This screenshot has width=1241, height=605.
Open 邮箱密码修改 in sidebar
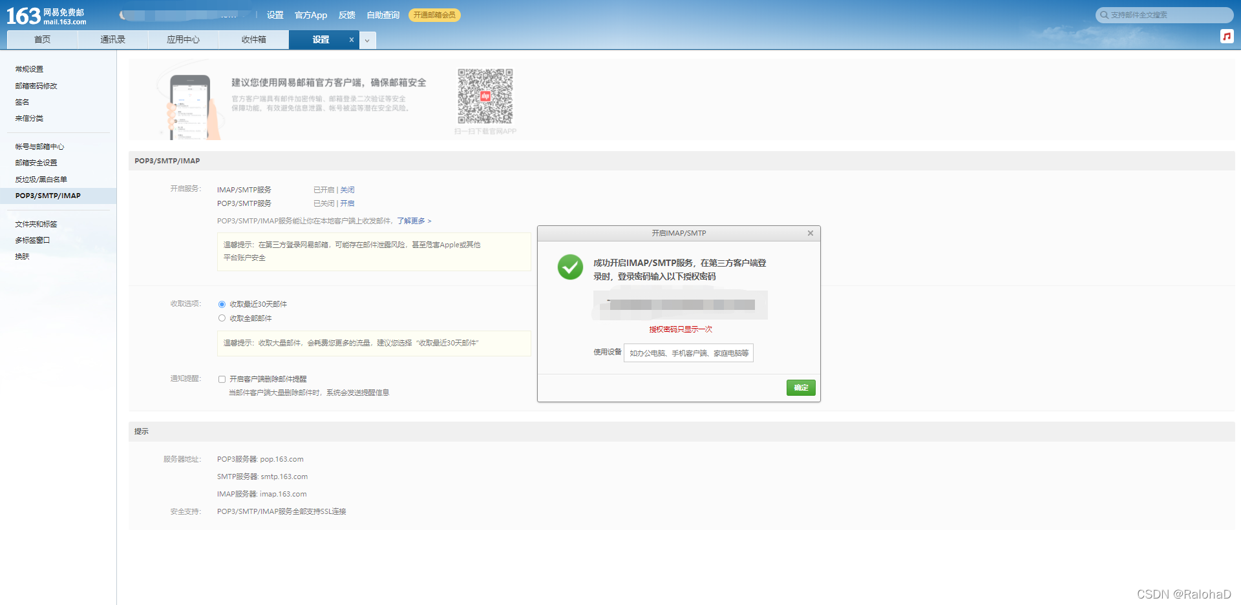point(36,86)
